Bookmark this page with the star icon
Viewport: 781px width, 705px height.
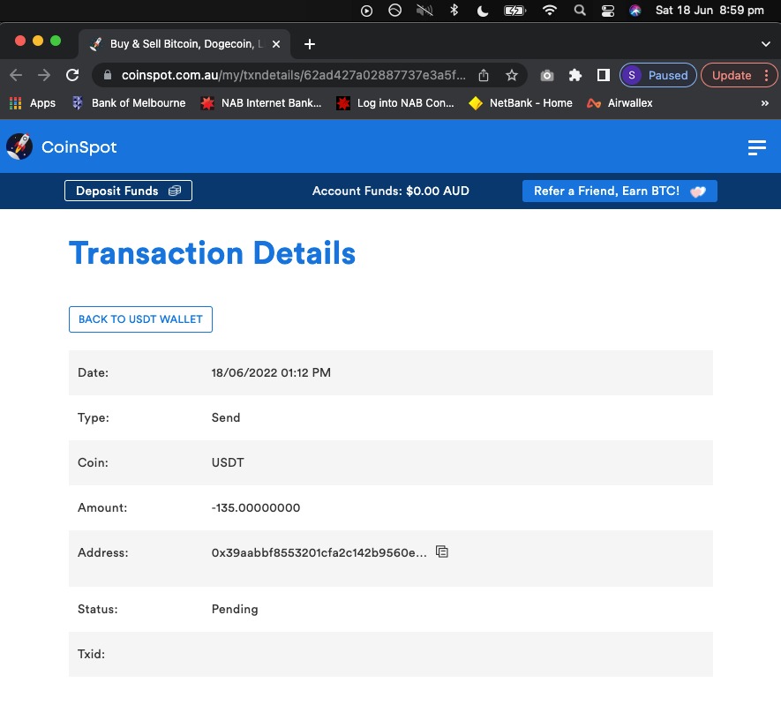pyautogui.click(x=512, y=75)
